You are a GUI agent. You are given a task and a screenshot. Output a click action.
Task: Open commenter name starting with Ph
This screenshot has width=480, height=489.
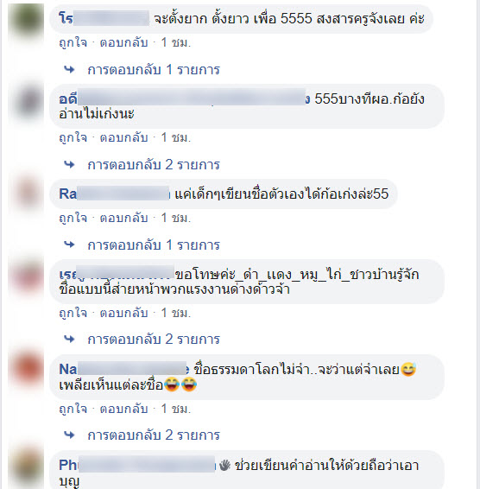[137, 466]
